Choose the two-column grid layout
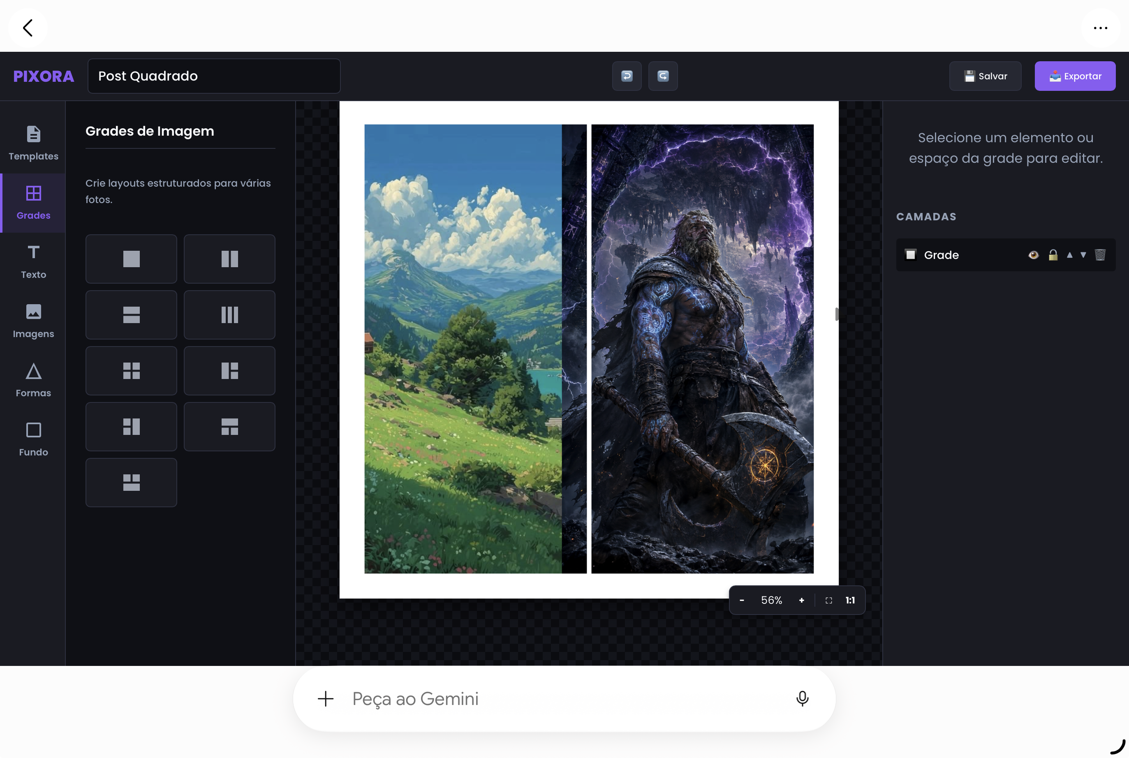Screen dimensions: 1129x758 tap(230, 259)
